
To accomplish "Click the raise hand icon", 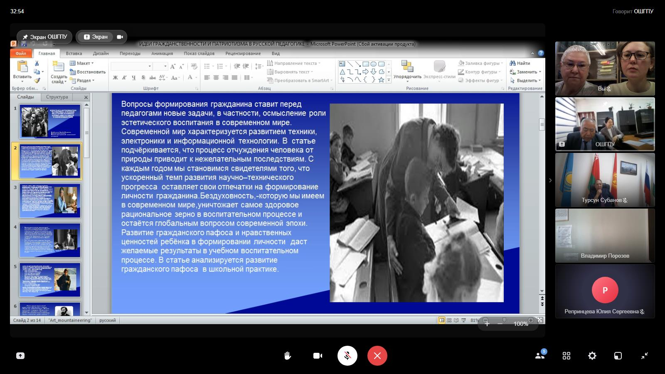I will [287, 356].
